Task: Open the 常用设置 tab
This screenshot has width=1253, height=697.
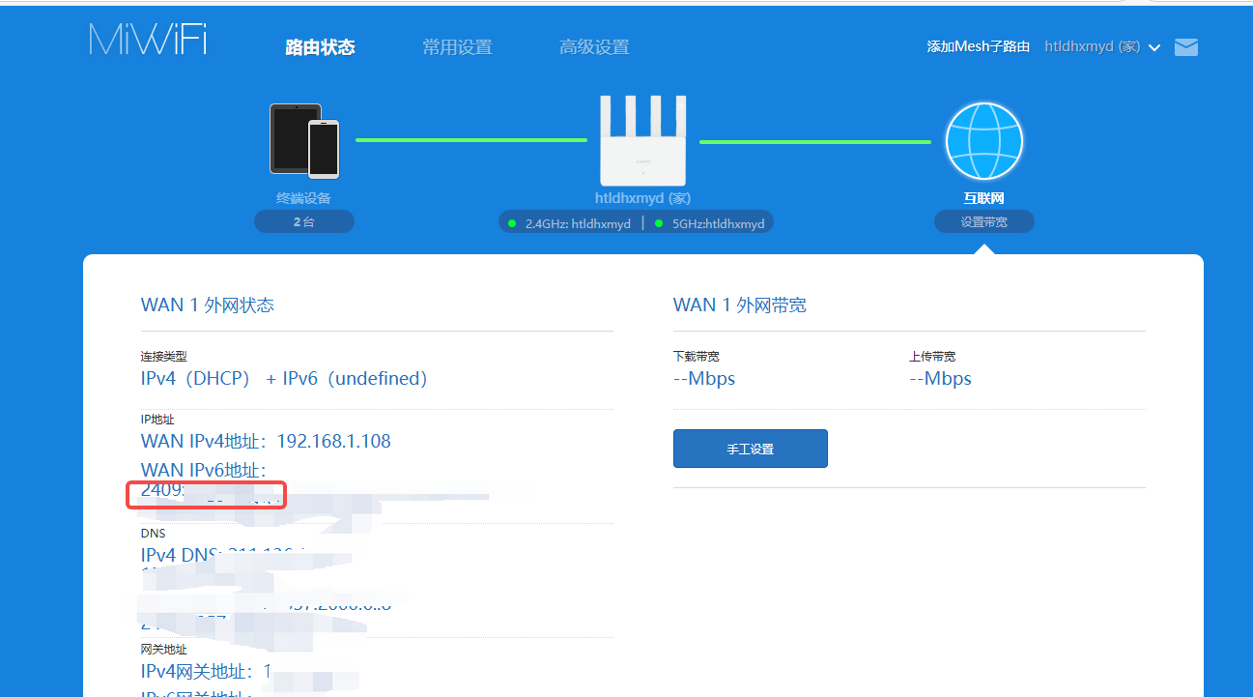Action: coord(457,47)
